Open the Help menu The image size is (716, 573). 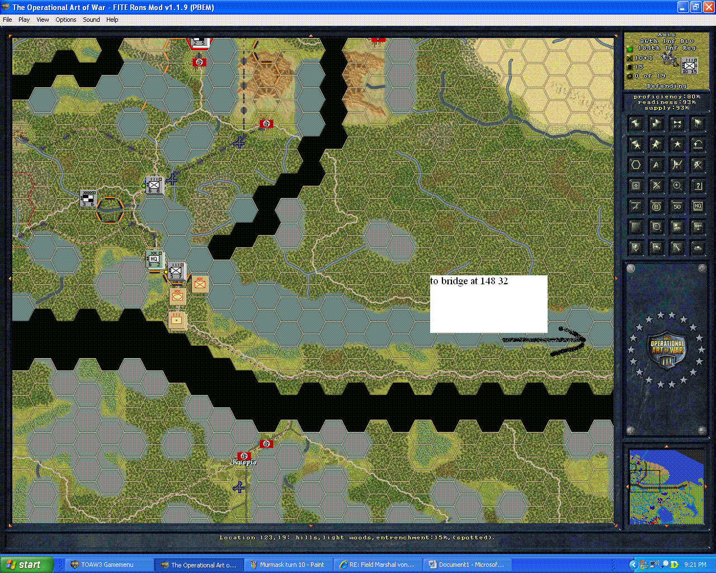pos(112,20)
